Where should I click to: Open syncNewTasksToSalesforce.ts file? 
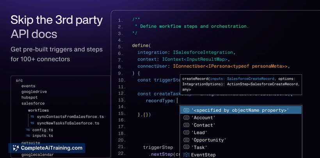pos(68,123)
